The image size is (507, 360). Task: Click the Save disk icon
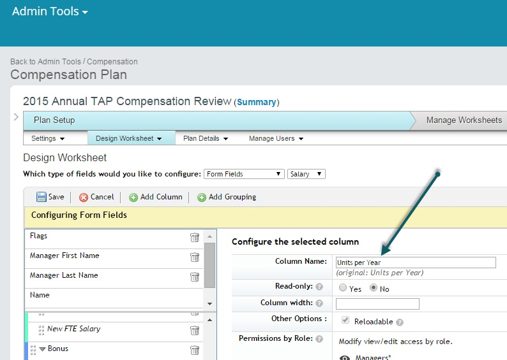41,197
